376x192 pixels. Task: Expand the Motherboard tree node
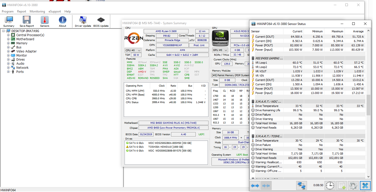[x=8, y=39]
